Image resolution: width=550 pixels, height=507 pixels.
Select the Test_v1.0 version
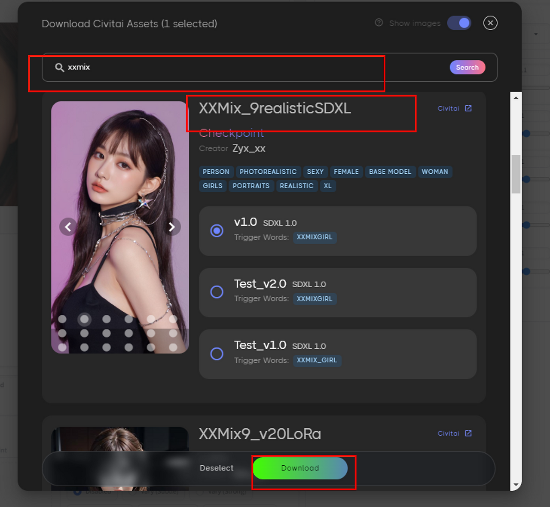pyautogui.click(x=217, y=354)
